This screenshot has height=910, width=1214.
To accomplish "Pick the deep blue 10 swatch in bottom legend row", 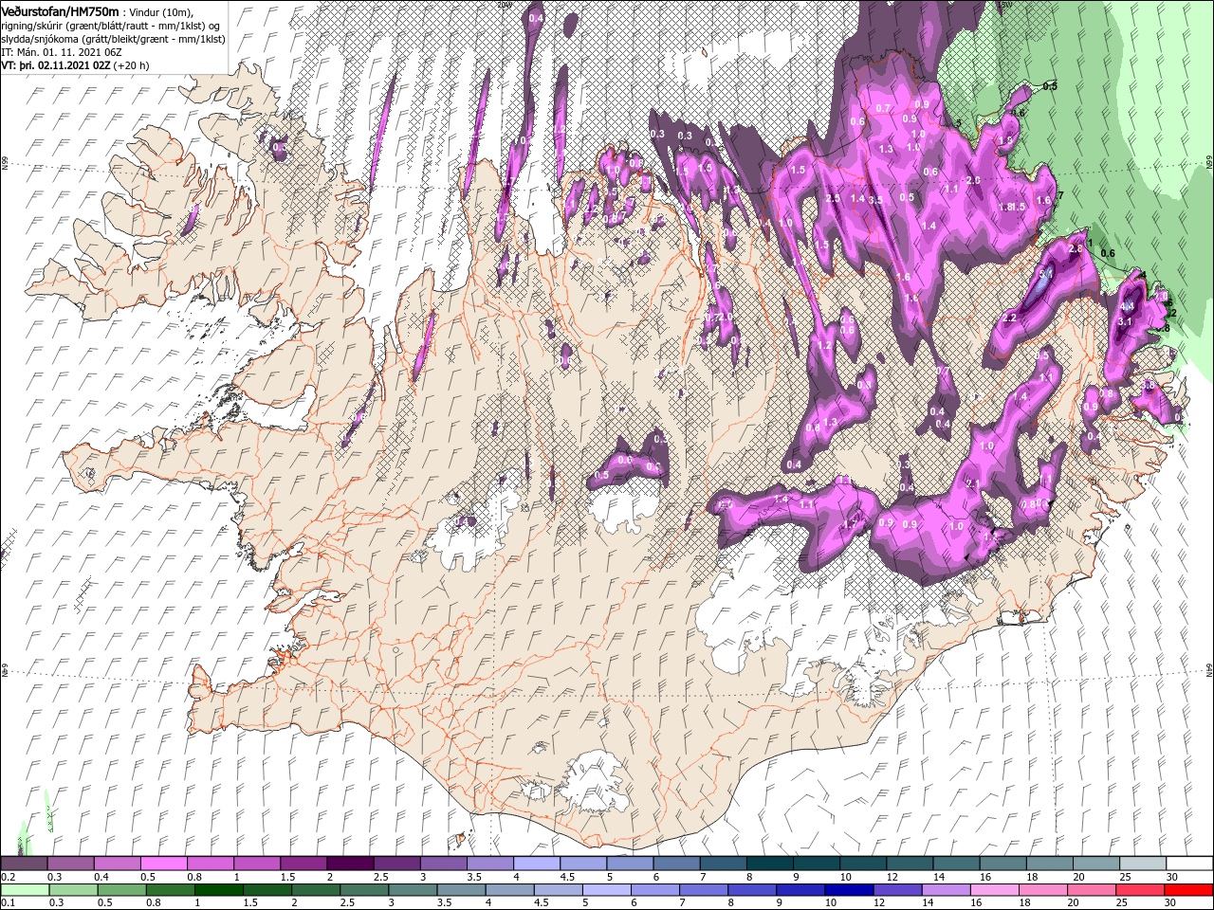I will pyautogui.click(x=849, y=890).
